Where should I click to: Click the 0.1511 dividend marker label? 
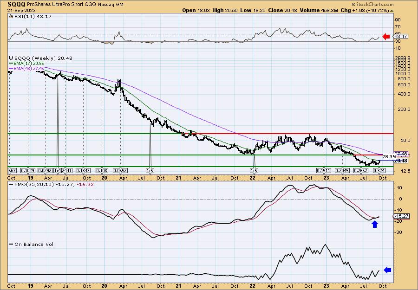[x=324, y=170]
